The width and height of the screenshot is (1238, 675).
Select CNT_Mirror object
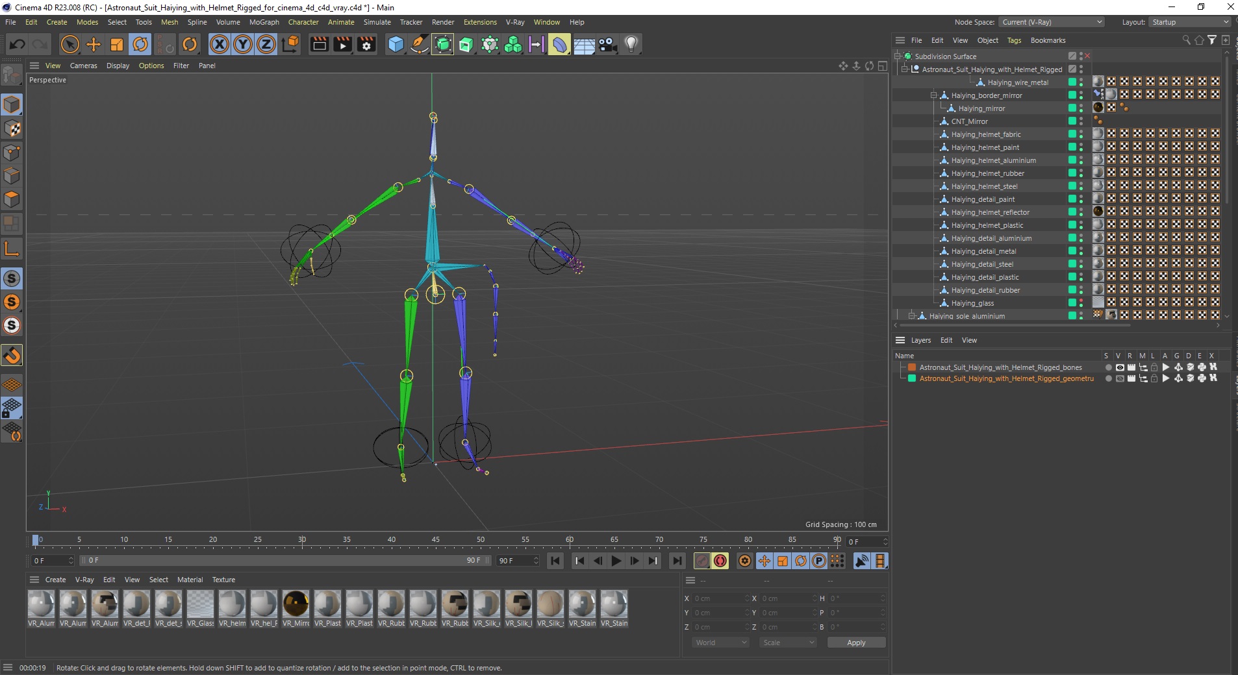click(x=969, y=121)
